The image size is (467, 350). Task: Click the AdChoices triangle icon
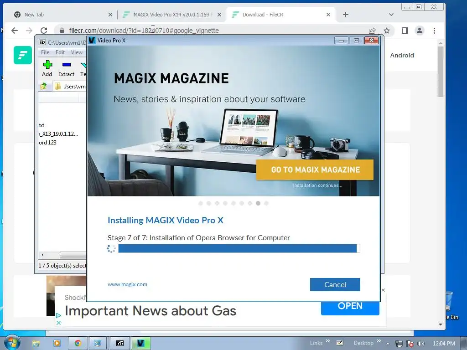[x=58, y=315]
